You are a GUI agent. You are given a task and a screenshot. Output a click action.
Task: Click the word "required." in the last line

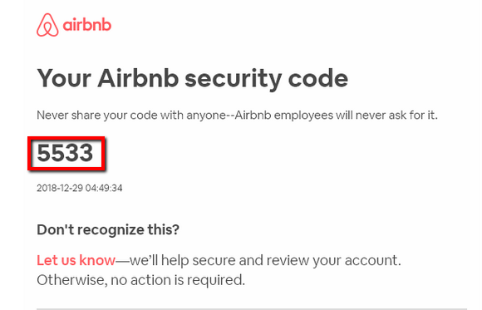[216, 280]
